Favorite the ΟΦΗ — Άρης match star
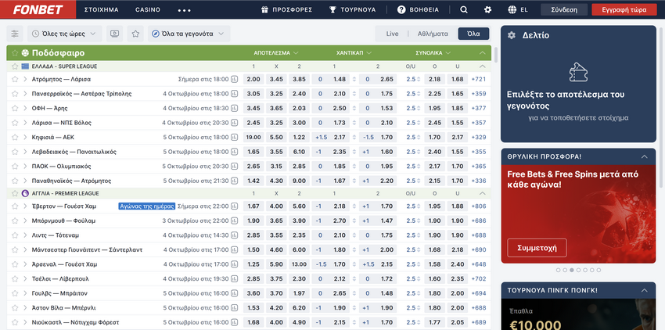Image resolution: width=665 pixels, height=330 pixels. (15, 108)
